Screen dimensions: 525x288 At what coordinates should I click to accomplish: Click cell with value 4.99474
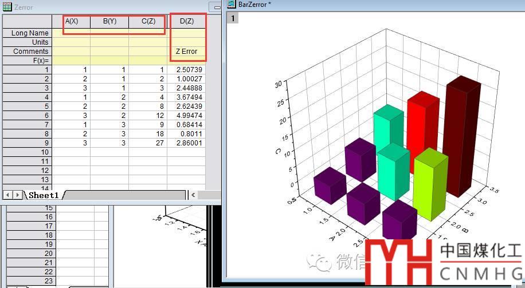tap(186, 116)
